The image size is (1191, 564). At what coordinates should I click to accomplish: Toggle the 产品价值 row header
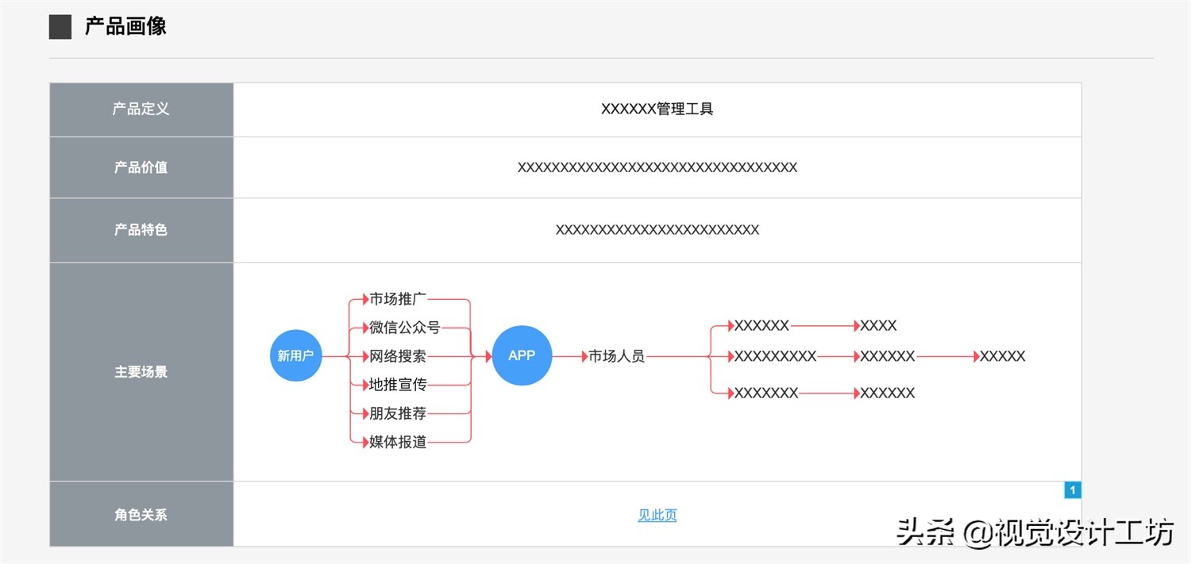pyautogui.click(x=141, y=167)
